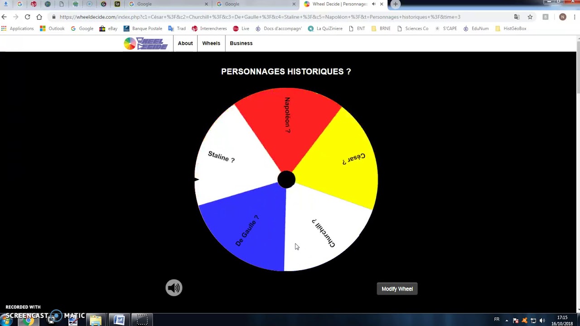The image size is (580, 326).
Task: Open the dashed-rectangle recorder icon in taskbar
Action: 142,320
